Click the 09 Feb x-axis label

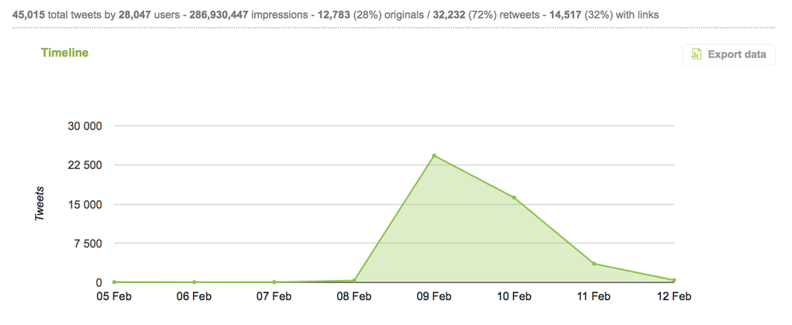click(x=434, y=297)
